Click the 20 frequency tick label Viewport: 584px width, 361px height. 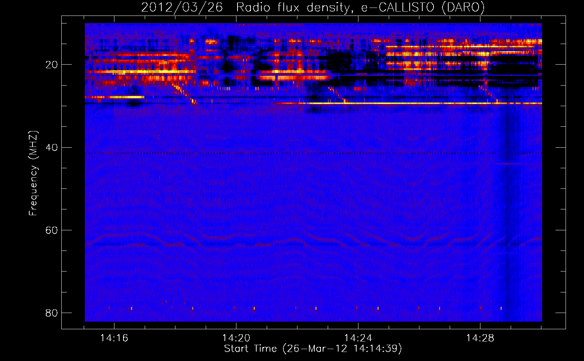coord(52,65)
